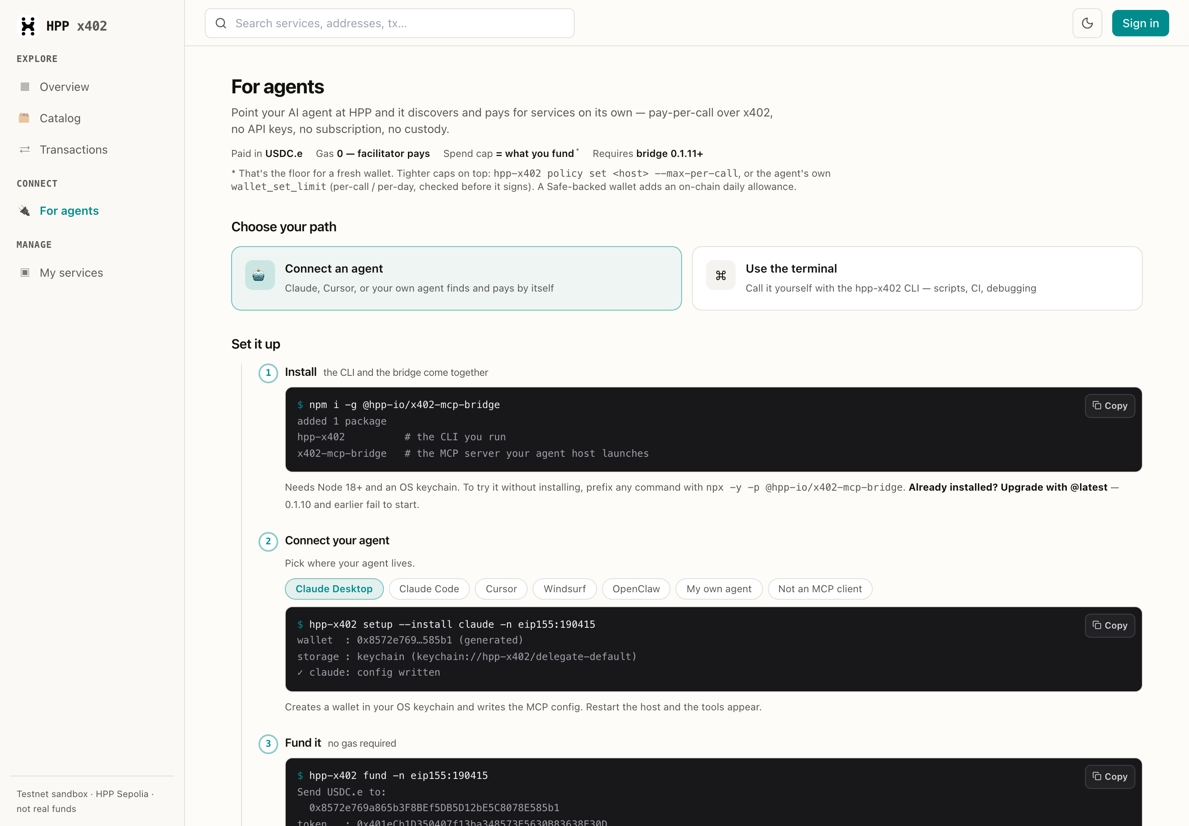Click the MANAGE section label
The height and width of the screenshot is (826, 1189).
click(x=34, y=245)
